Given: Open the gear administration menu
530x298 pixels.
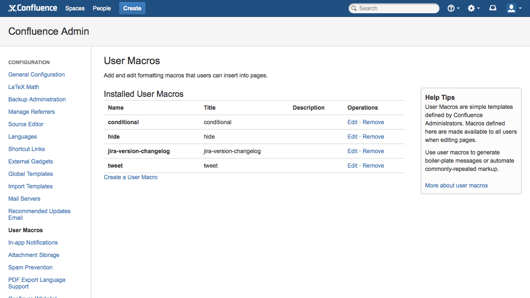Looking at the screenshot, I should (471, 8).
